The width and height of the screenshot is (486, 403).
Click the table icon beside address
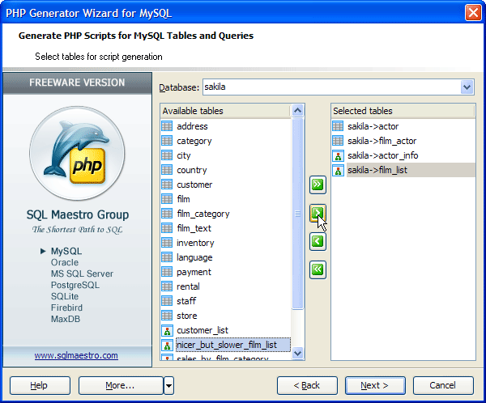167,126
